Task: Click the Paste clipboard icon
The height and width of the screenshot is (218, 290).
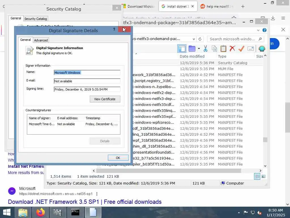Action: point(223,49)
